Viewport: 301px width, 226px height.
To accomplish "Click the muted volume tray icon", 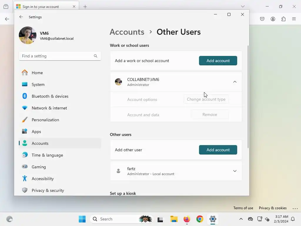I will pyautogui.click(x=267, y=219).
